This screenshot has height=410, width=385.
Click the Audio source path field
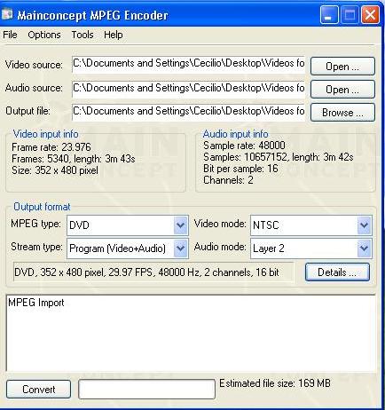pos(189,89)
